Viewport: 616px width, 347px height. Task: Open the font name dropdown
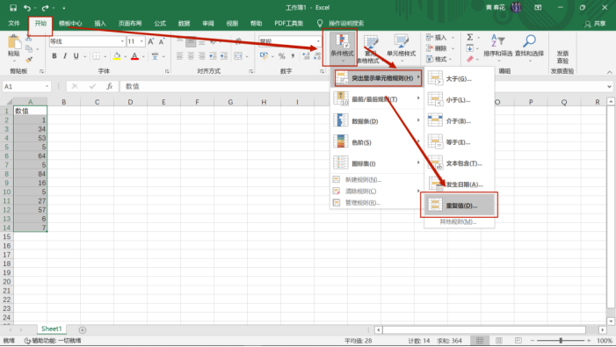(x=122, y=41)
